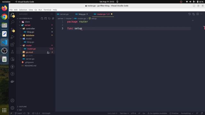Open the Run and Debug view
The height and width of the screenshot is (115, 205).
tap(12, 37)
